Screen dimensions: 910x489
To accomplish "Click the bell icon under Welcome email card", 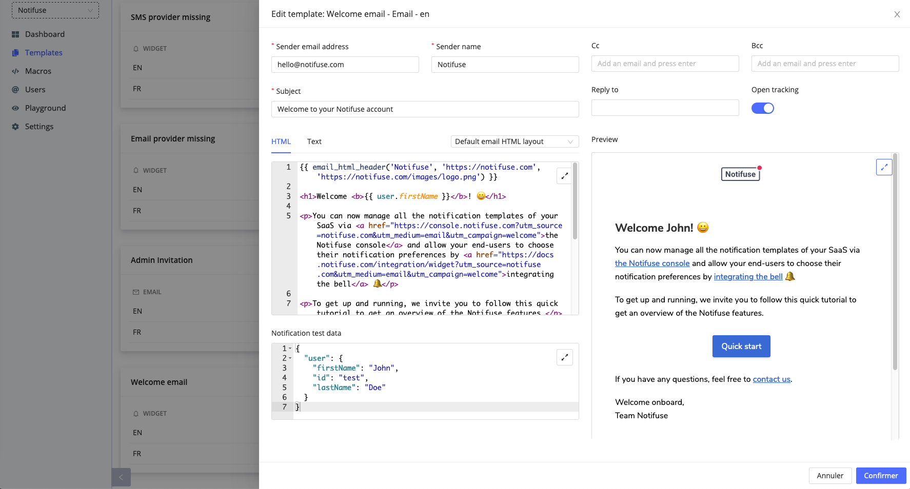I will point(136,414).
